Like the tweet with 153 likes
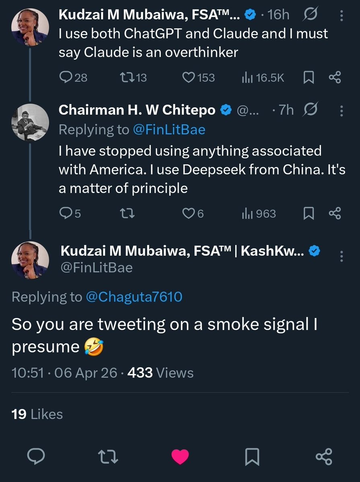The image size is (360, 482). [x=189, y=77]
